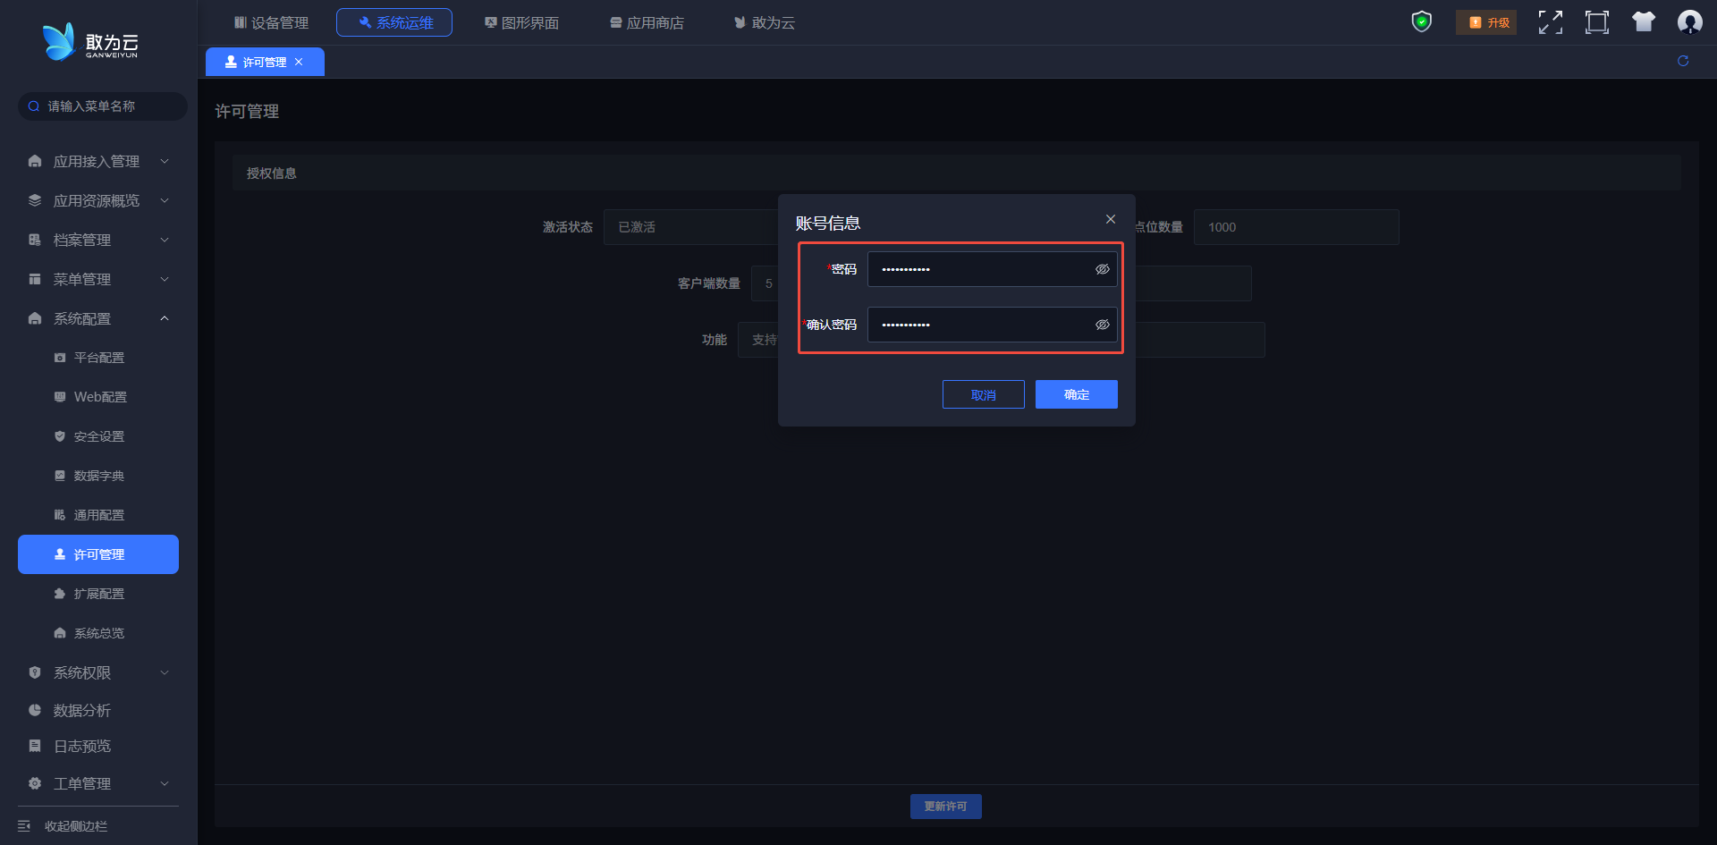Open the 敢为云 top menu
The image size is (1717, 845).
coord(765,22)
